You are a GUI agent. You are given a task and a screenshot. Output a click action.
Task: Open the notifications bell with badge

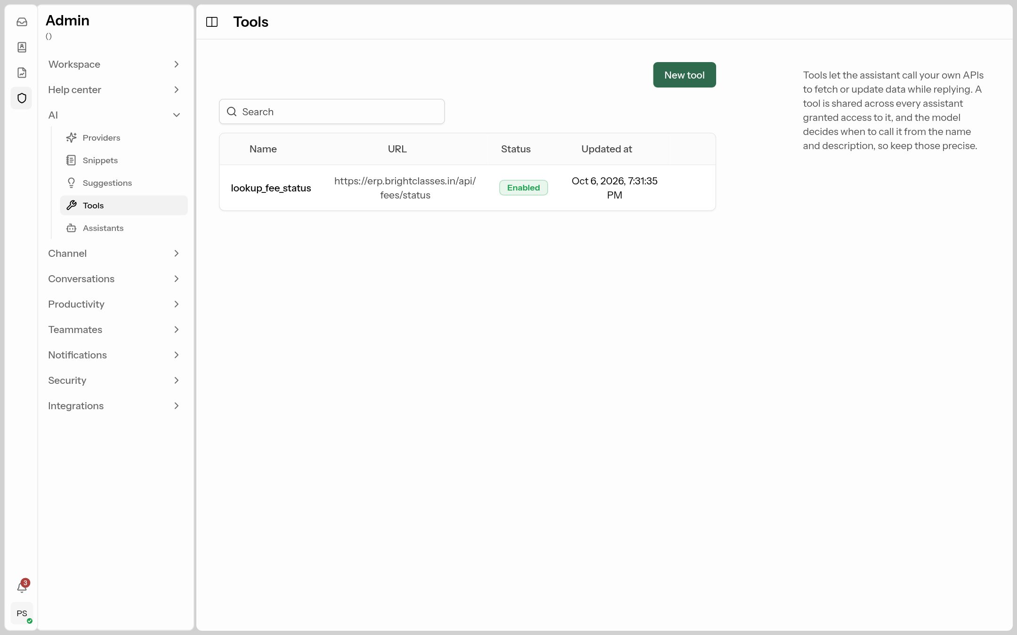(x=22, y=586)
